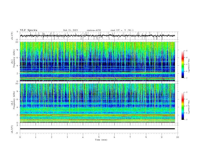Viewport: 200px width, 154px height.
Task: Click the flat ch.3 voltage trace
Action: pos(97,129)
